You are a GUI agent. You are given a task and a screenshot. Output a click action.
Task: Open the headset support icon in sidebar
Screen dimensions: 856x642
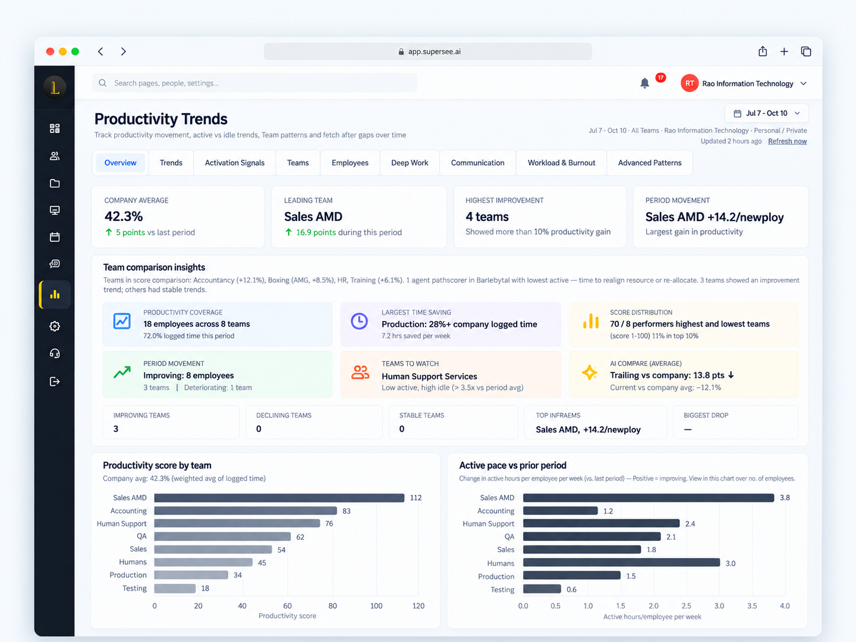coord(55,354)
